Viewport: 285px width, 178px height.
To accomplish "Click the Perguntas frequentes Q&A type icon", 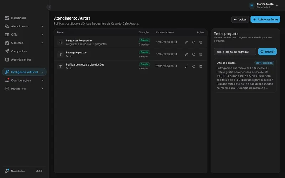I will click(60, 42).
